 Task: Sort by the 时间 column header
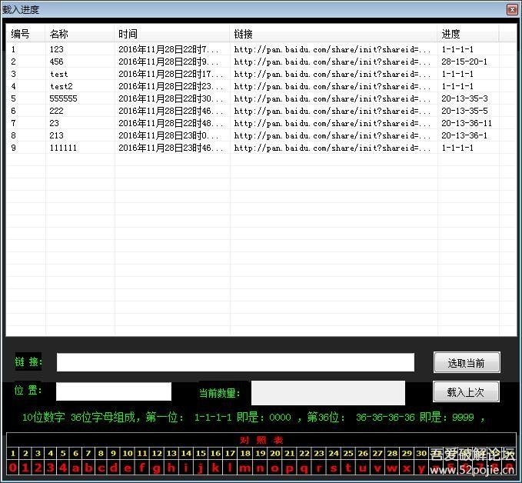pyautogui.click(x=172, y=34)
